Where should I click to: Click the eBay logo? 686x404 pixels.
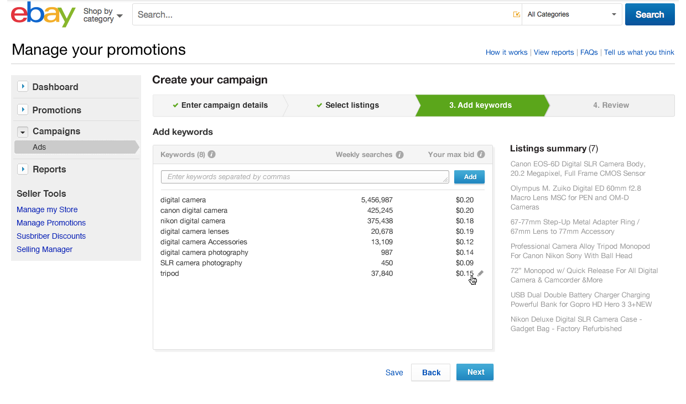coord(43,15)
